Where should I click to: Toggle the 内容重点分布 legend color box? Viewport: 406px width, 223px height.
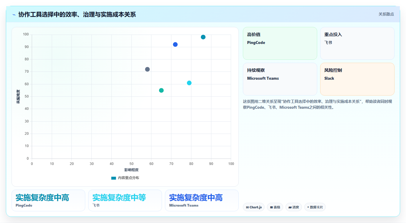point(113,178)
